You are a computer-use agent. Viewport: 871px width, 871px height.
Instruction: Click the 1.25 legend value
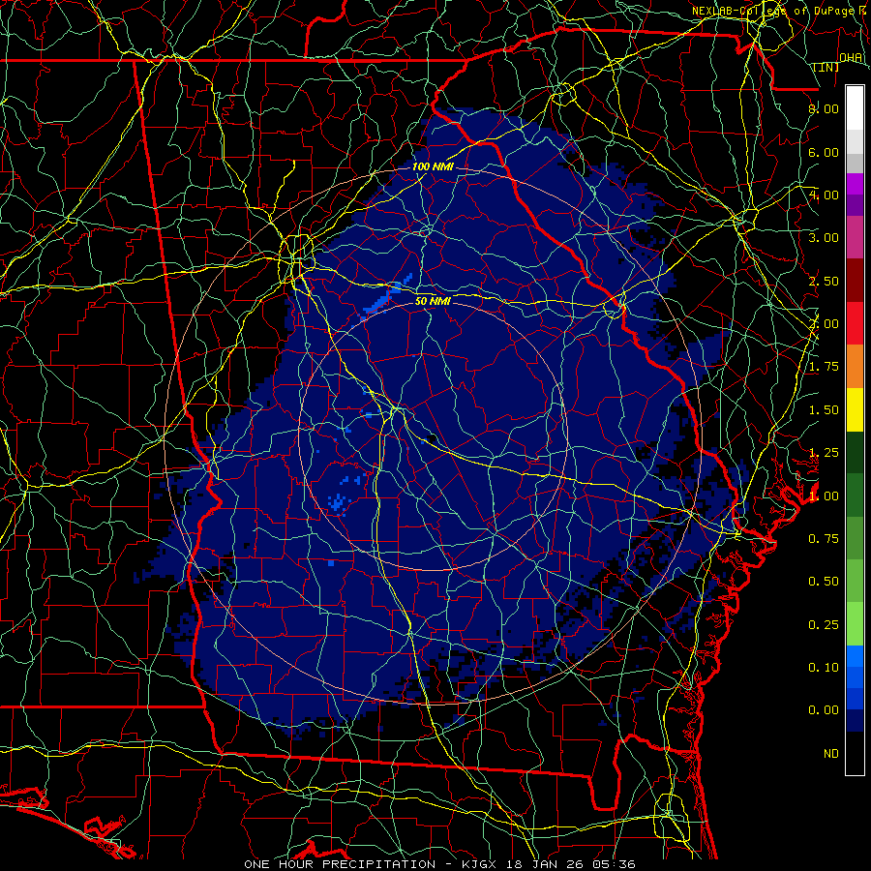[x=824, y=453]
